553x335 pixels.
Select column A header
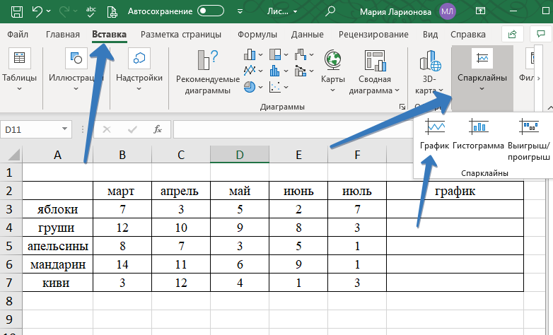(57, 155)
